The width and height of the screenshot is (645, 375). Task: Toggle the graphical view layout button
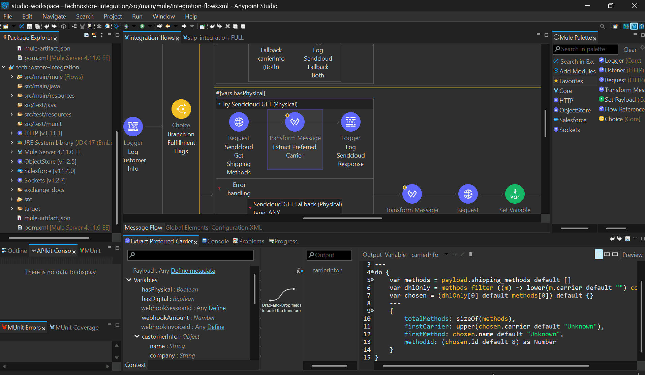pos(599,254)
